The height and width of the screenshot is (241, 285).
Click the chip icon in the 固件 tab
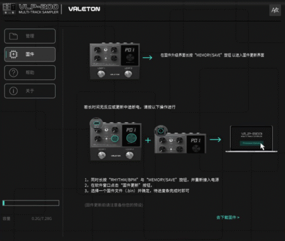point(13,55)
